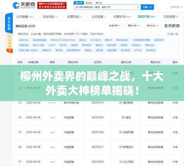Screen dimensions: 184x166
Task: Open 详情 link for row 55
Action: [175, 132]
